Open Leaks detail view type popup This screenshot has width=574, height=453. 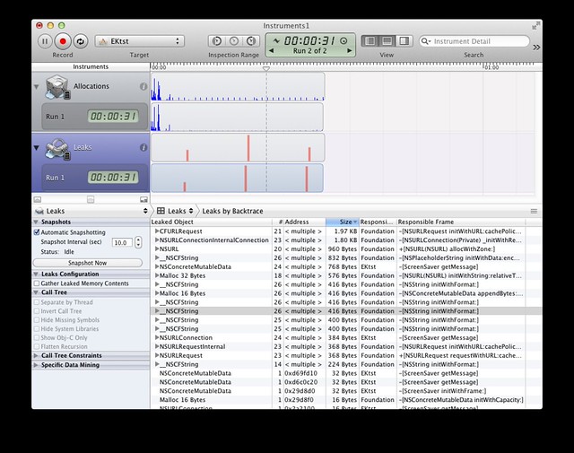pos(176,211)
